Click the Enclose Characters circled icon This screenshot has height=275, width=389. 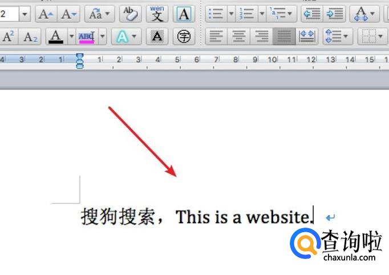184,37
